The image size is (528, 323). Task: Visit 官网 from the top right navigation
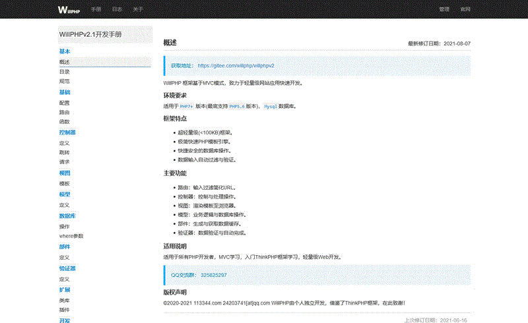click(x=465, y=10)
